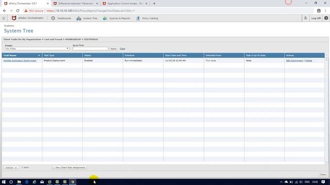The height and width of the screenshot is (185, 330).
Task: Open the Windows Start menu
Action: [4, 182]
